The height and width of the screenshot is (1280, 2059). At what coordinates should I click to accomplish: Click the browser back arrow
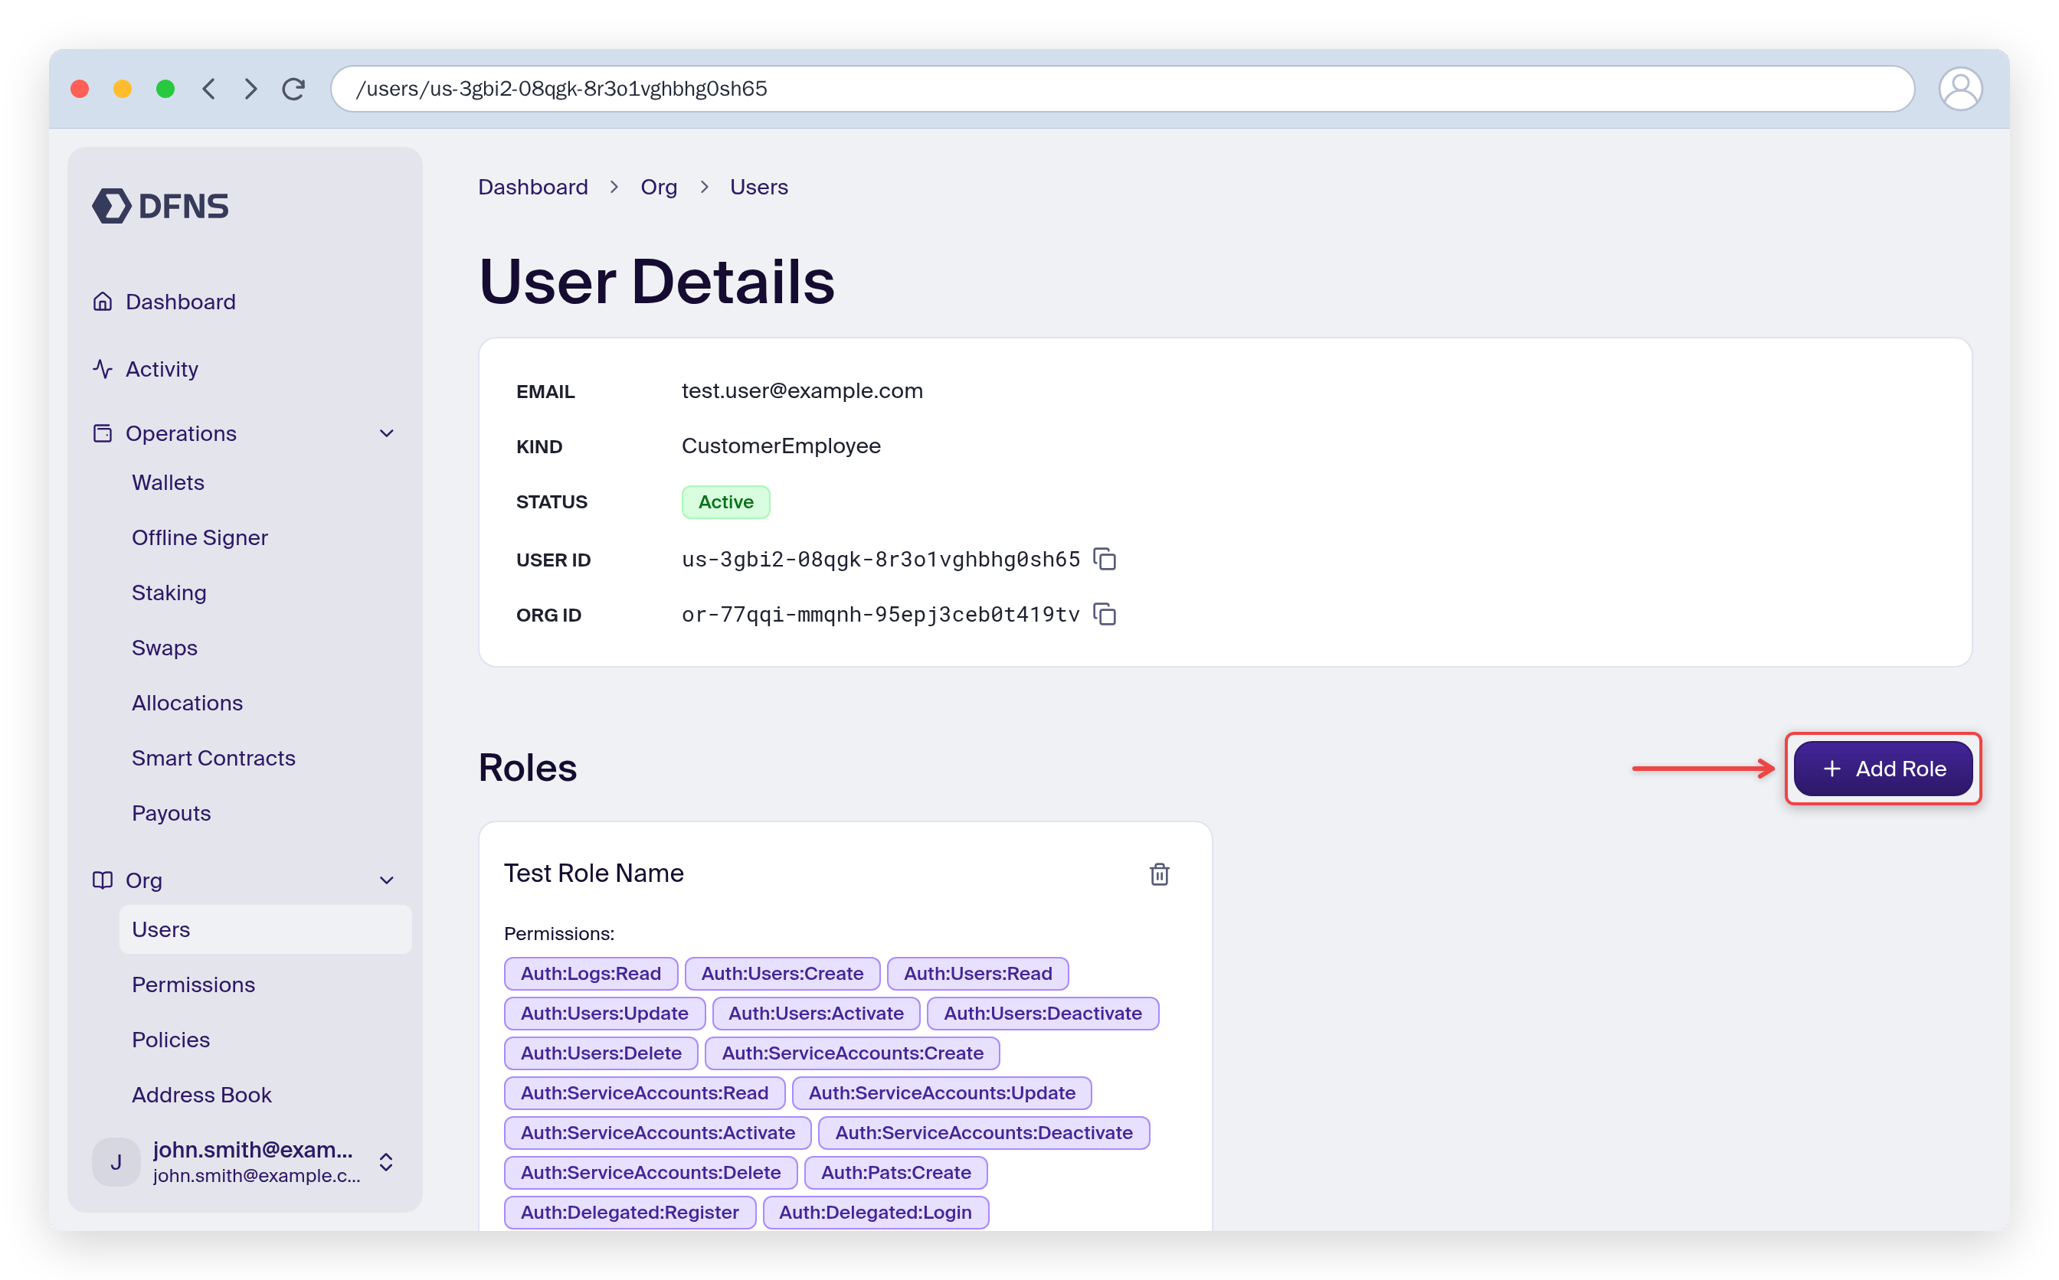pyautogui.click(x=209, y=89)
